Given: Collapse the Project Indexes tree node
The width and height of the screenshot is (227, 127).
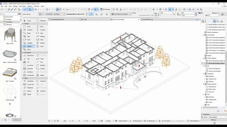Looking at the screenshot, I should [203, 84].
